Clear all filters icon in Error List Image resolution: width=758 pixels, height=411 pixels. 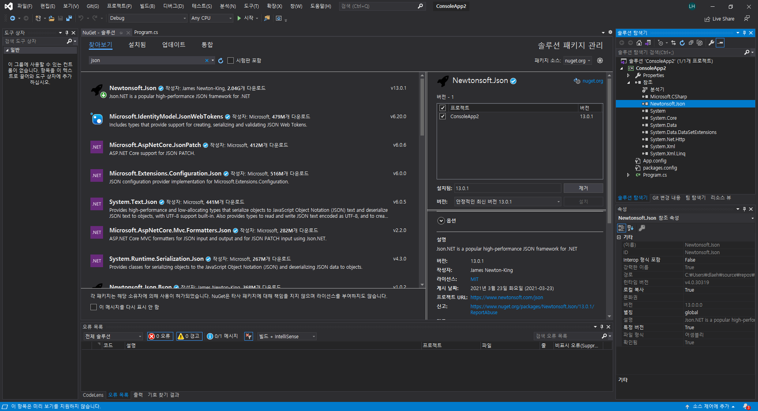click(249, 336)
